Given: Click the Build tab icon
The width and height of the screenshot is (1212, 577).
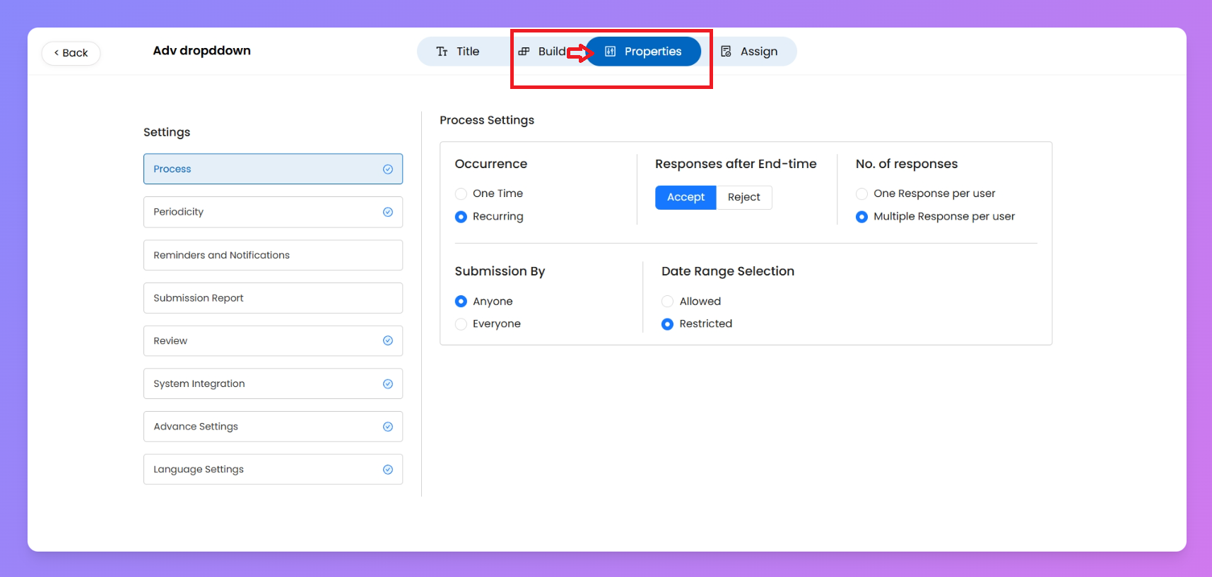Looking at the screenshot, I should [x=524, y=52].
